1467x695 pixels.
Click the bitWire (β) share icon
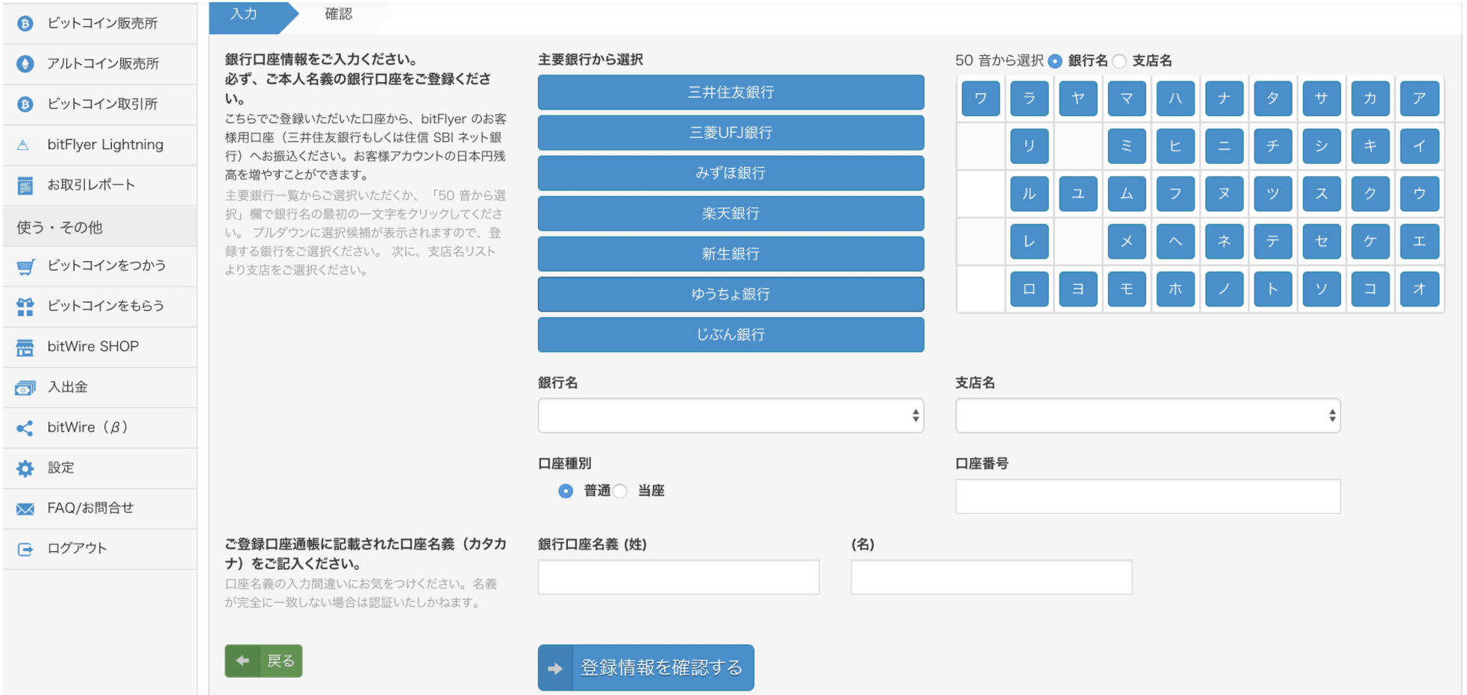(25, 428)
